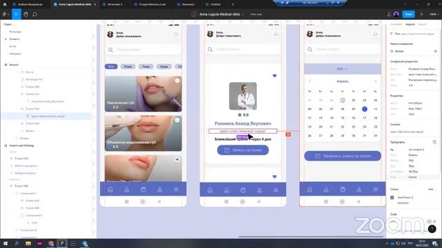Select the Move tool in toolbar
442x248 pixels.
click(x=17, y=14)
